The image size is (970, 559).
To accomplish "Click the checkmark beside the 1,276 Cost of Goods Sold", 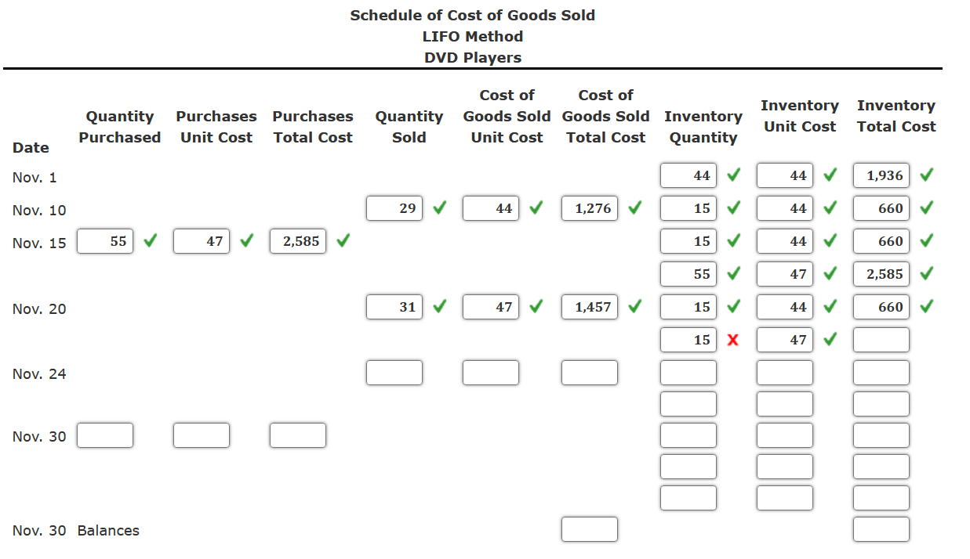I will tap(636, 208).
